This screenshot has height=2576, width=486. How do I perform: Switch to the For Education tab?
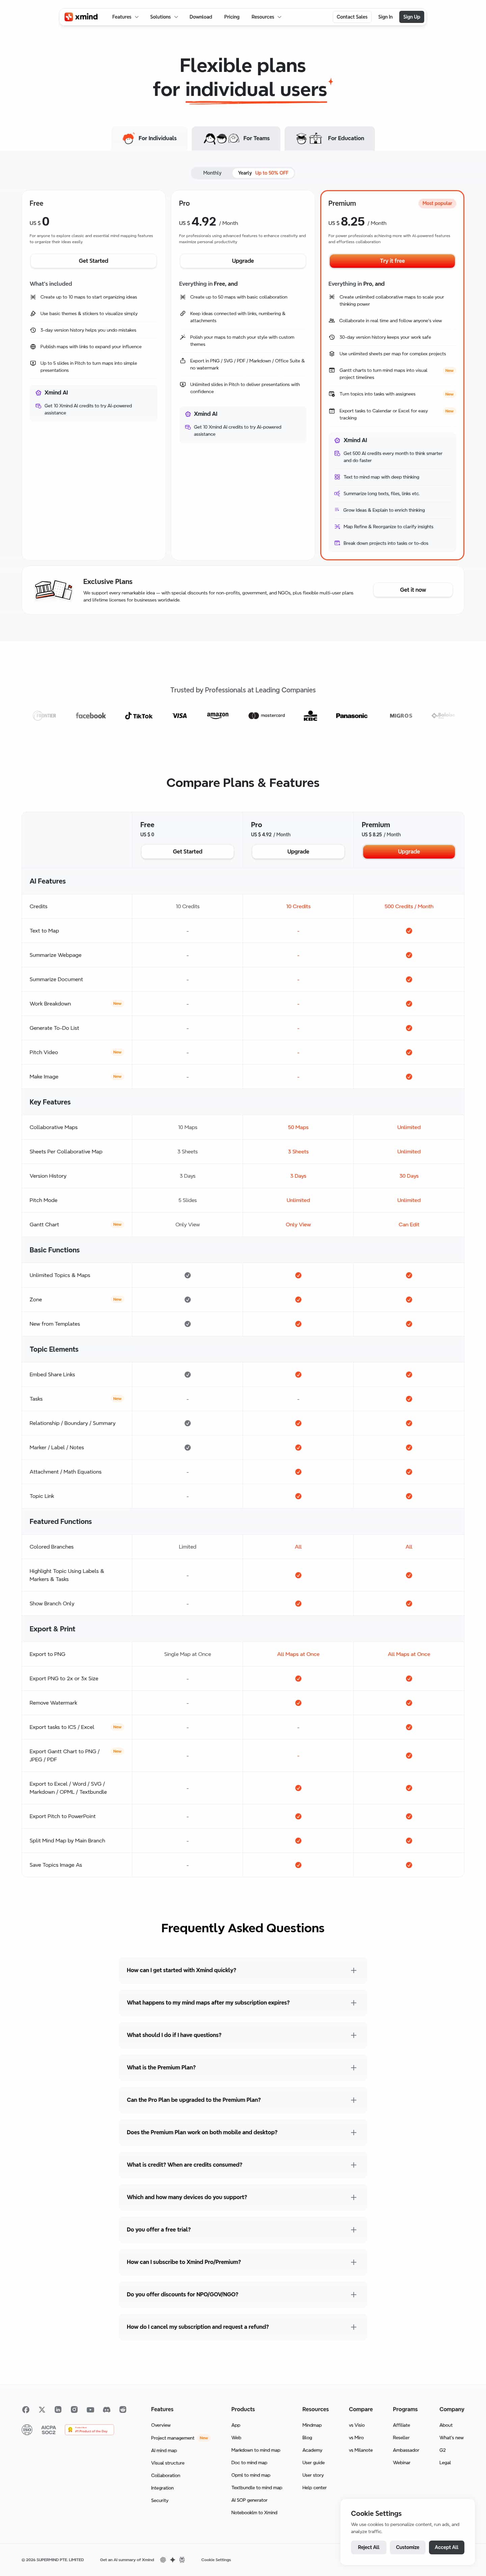[329, 138]
